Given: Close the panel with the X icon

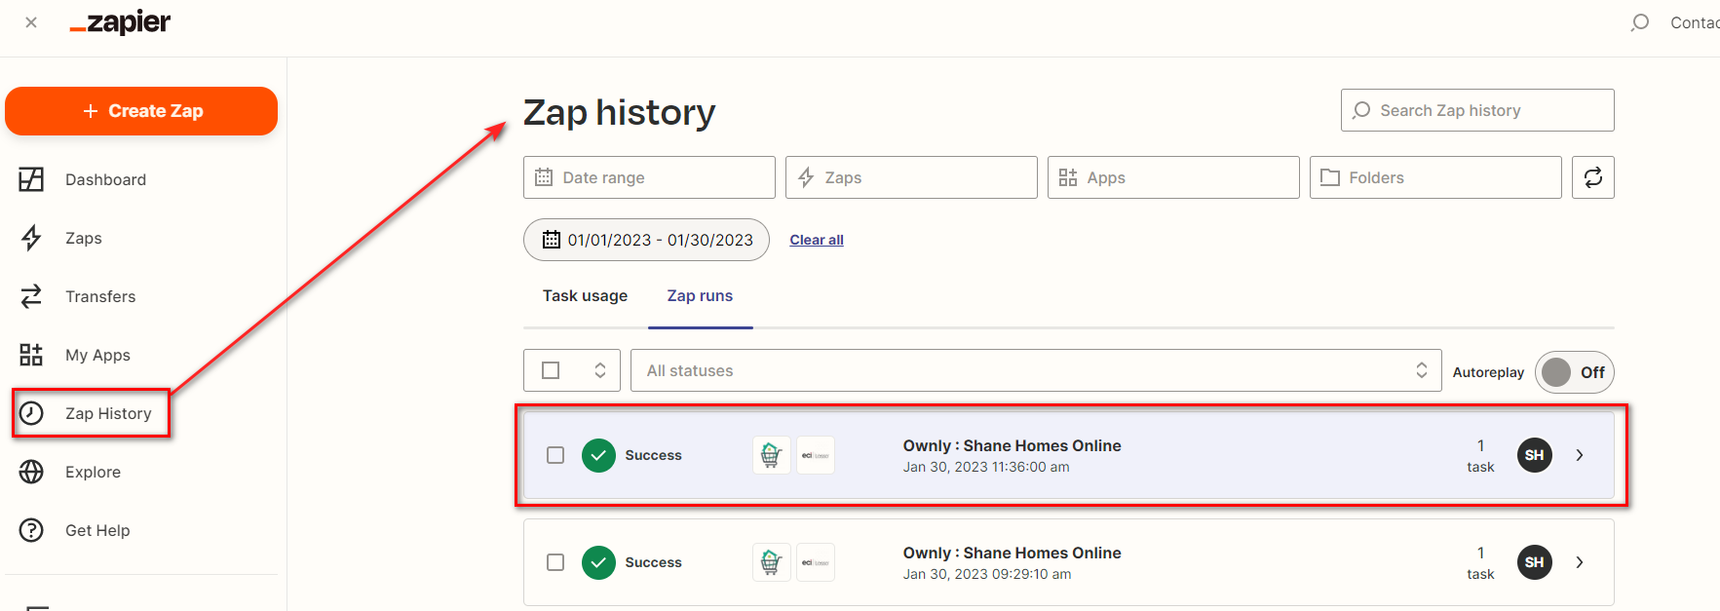Looking at the screenshot, I should point(31,22).
